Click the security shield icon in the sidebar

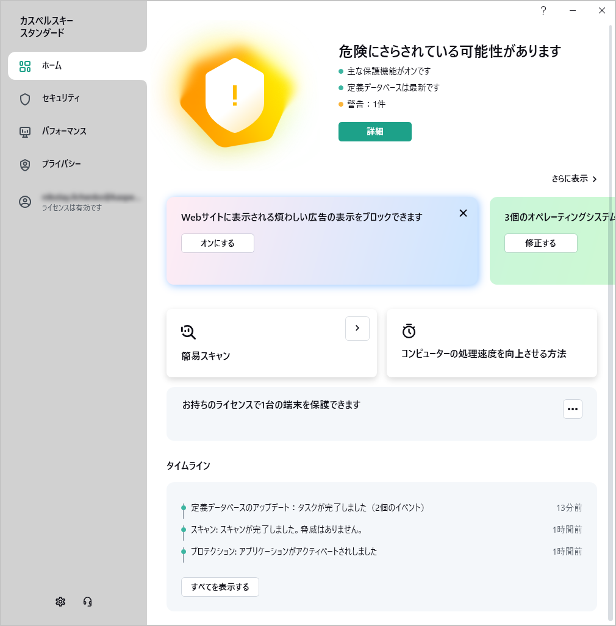(x=25, y=99)
